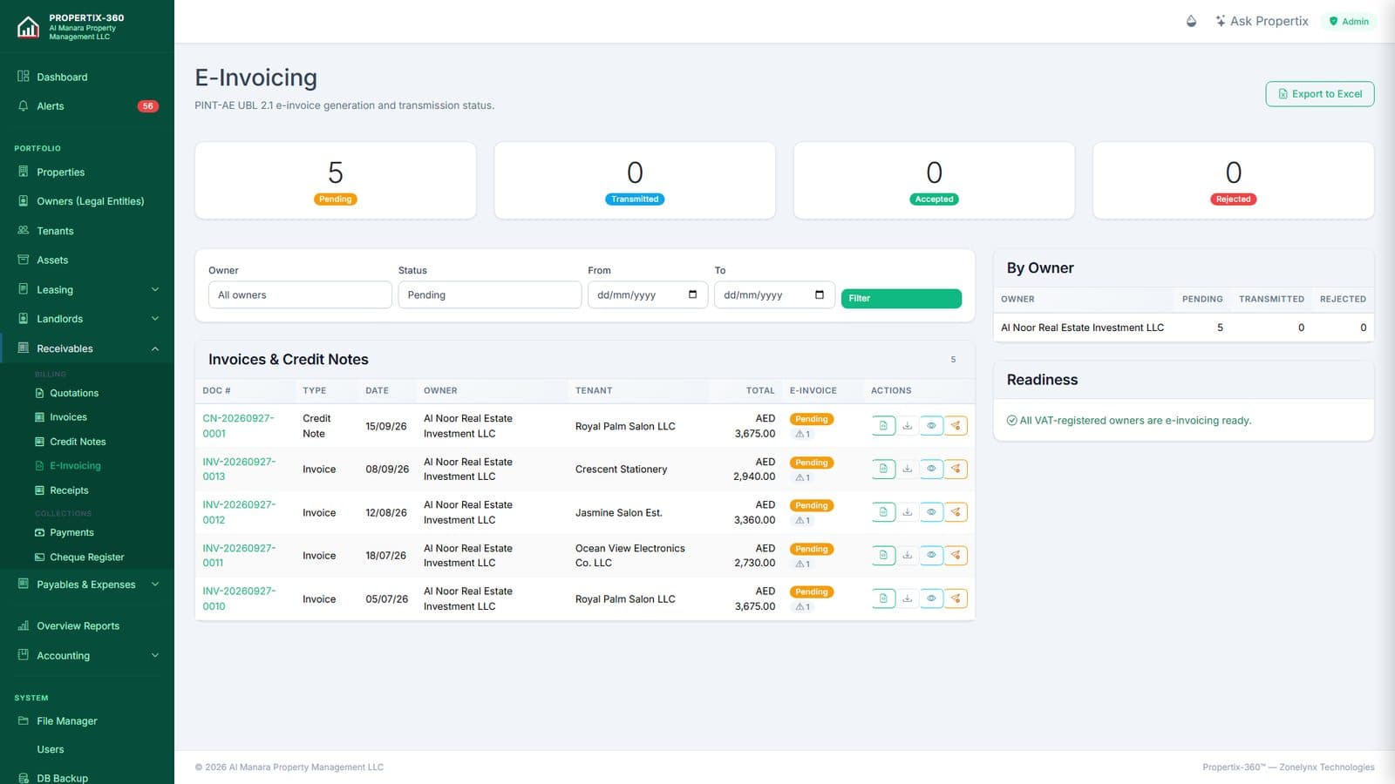Viewport: 1395px width, 784px height.
Task: Expand Payables & Expenses chevron
Action: [155, 585]
